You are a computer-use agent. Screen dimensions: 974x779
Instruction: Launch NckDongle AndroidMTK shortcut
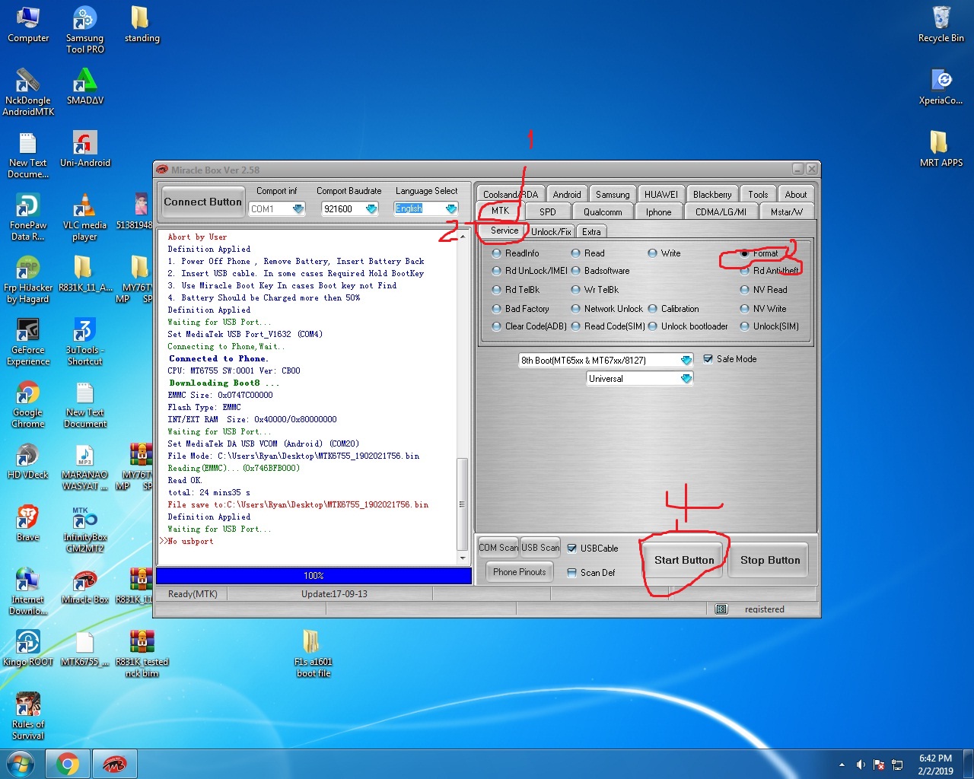click(x=28, y=92)
